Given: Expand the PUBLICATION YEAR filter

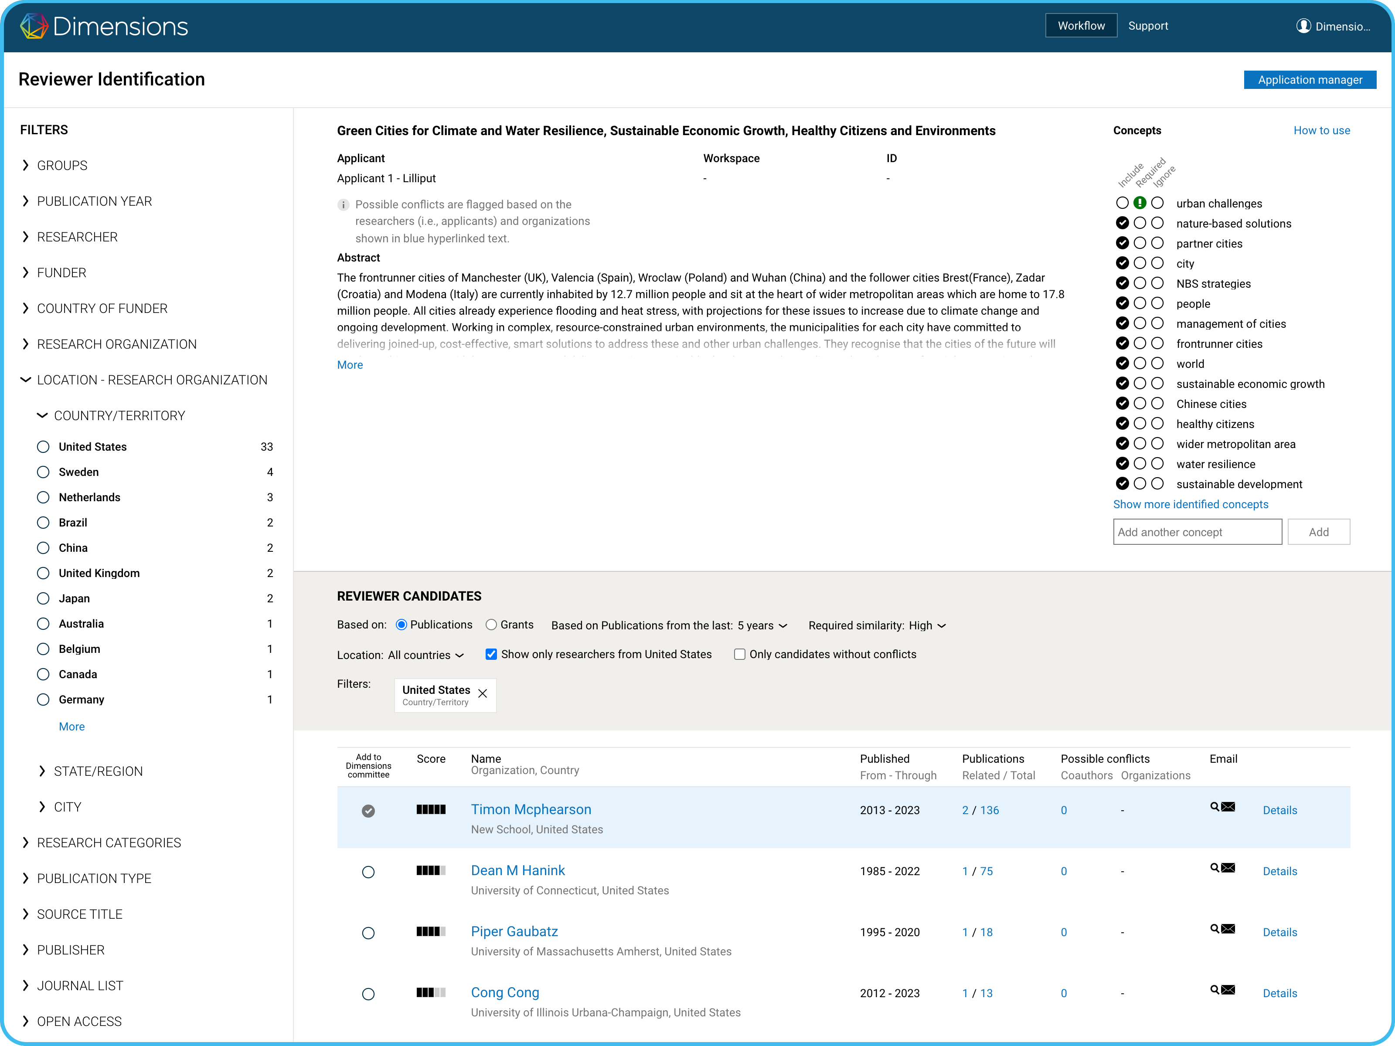Looking at the screenshot, I should (94, 201).
